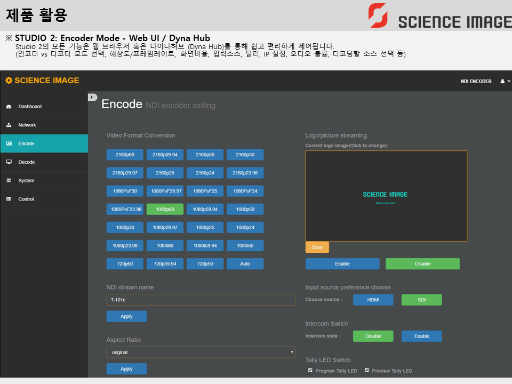Select the Auto video format button
Viewport: 512px width, 384px height.
245,264
